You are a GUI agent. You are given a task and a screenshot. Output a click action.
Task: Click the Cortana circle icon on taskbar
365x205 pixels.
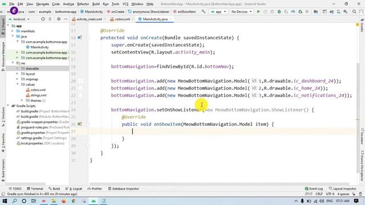[x=24, y=201]
